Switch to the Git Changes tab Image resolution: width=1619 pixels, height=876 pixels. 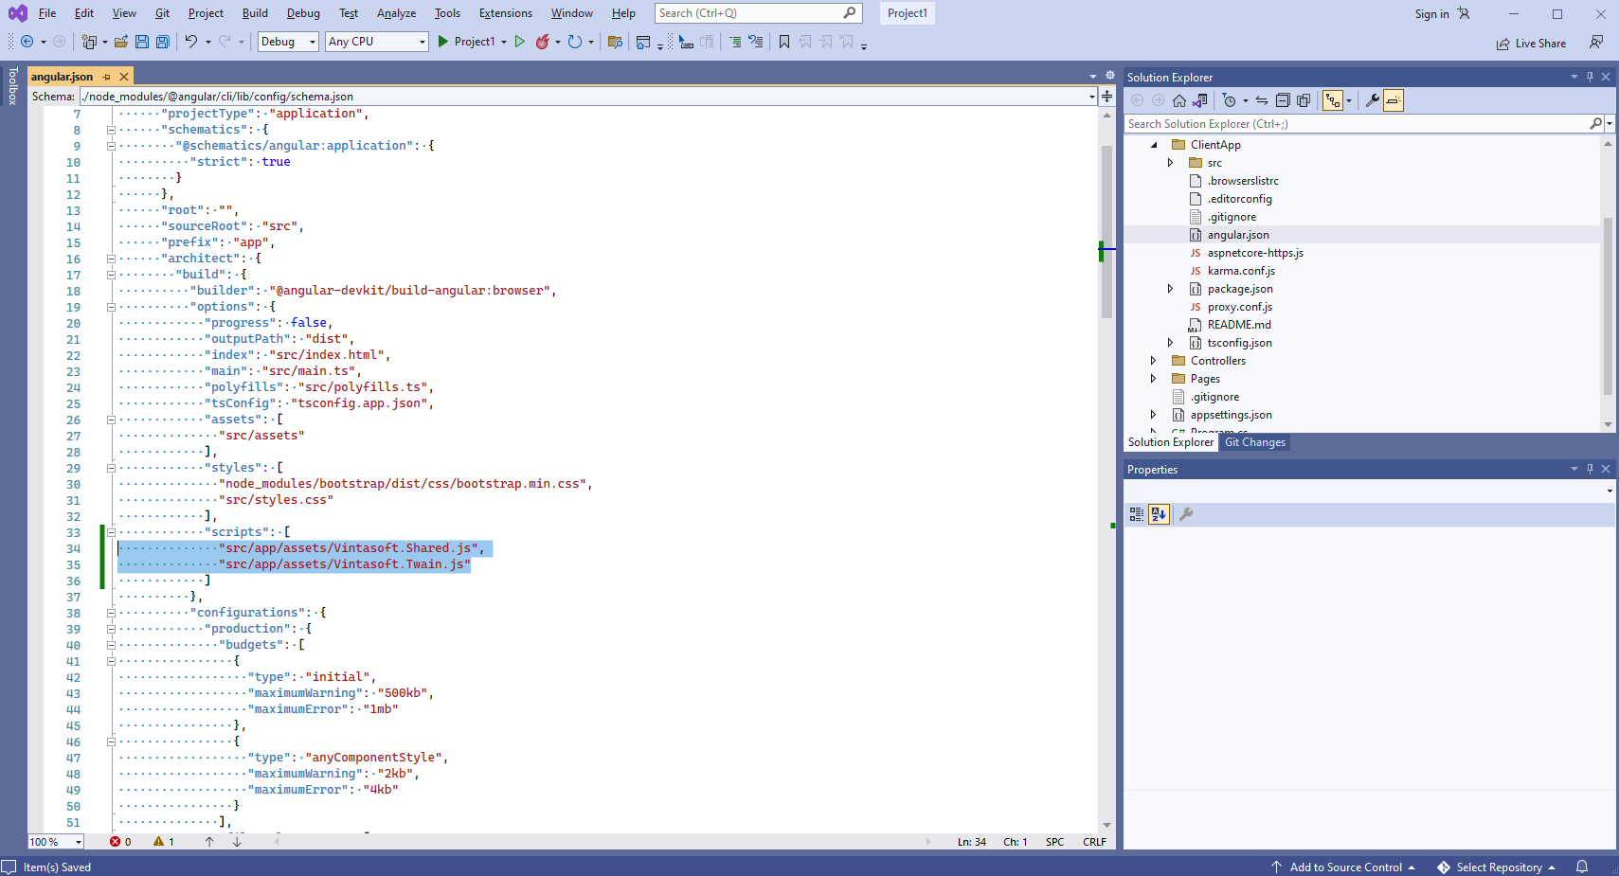(1254, 442)
